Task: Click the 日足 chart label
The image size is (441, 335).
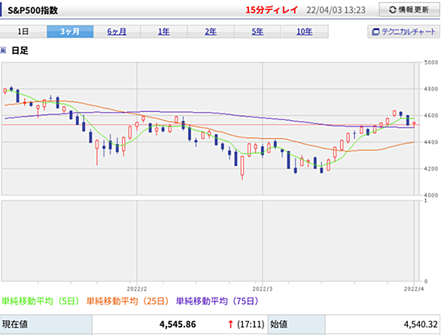Action: point(20,50)
